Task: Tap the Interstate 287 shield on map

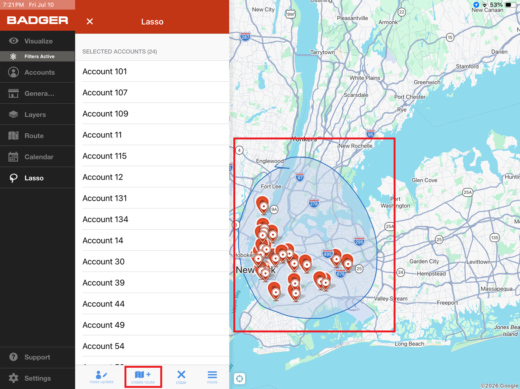Action: (246, 37)
